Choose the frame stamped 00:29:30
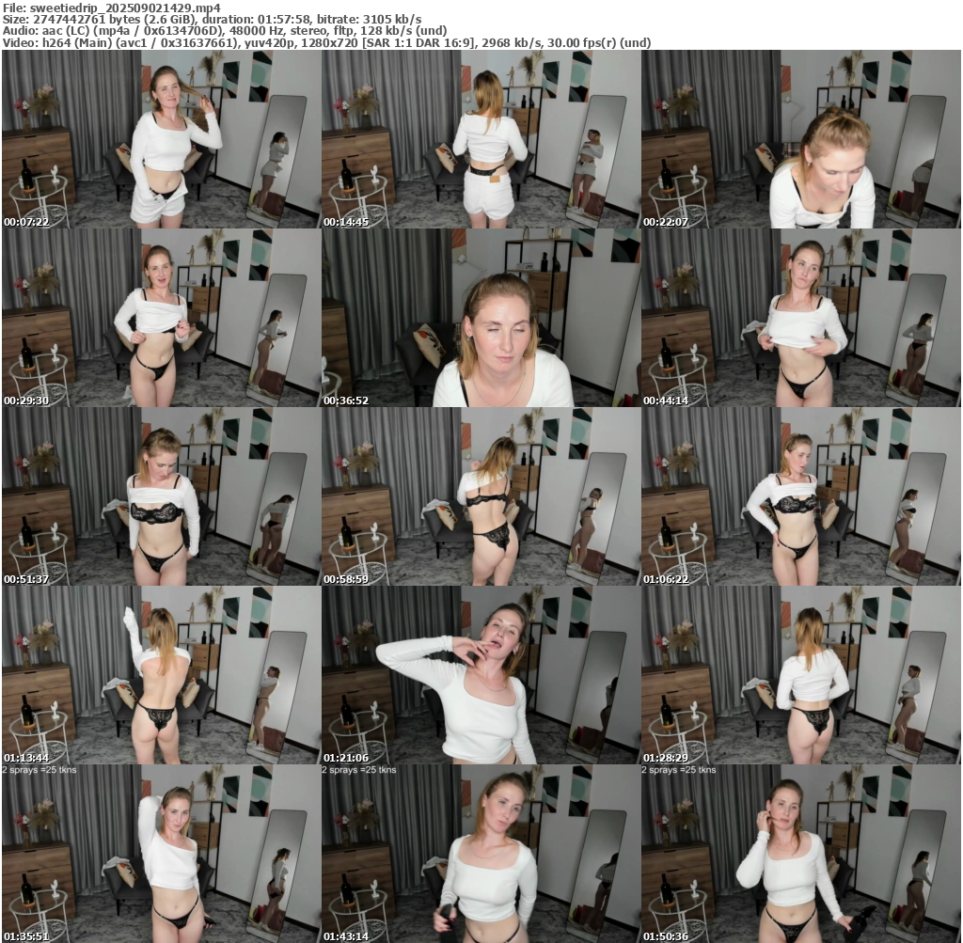 (x=161, y=318)
